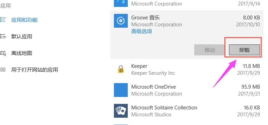Select the Keeper app entry

pyautogui.click(x=187, y=69)
